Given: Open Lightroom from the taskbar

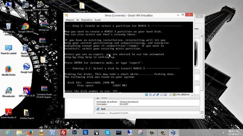Looking at the screenshot, I should coord(74,133).
